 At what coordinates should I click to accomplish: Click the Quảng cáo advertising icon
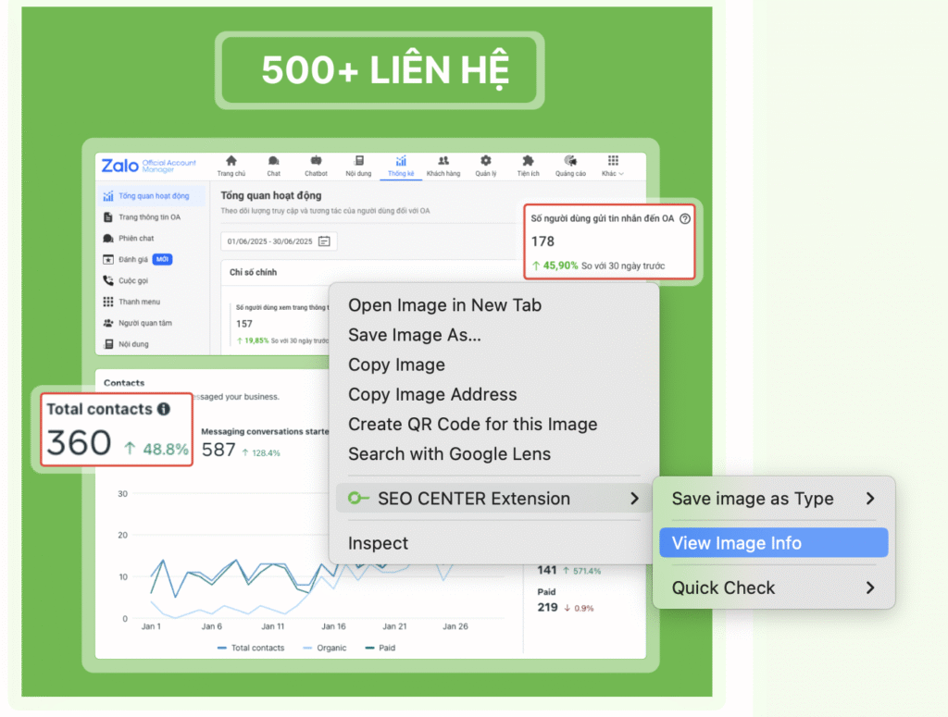point(570,161)
